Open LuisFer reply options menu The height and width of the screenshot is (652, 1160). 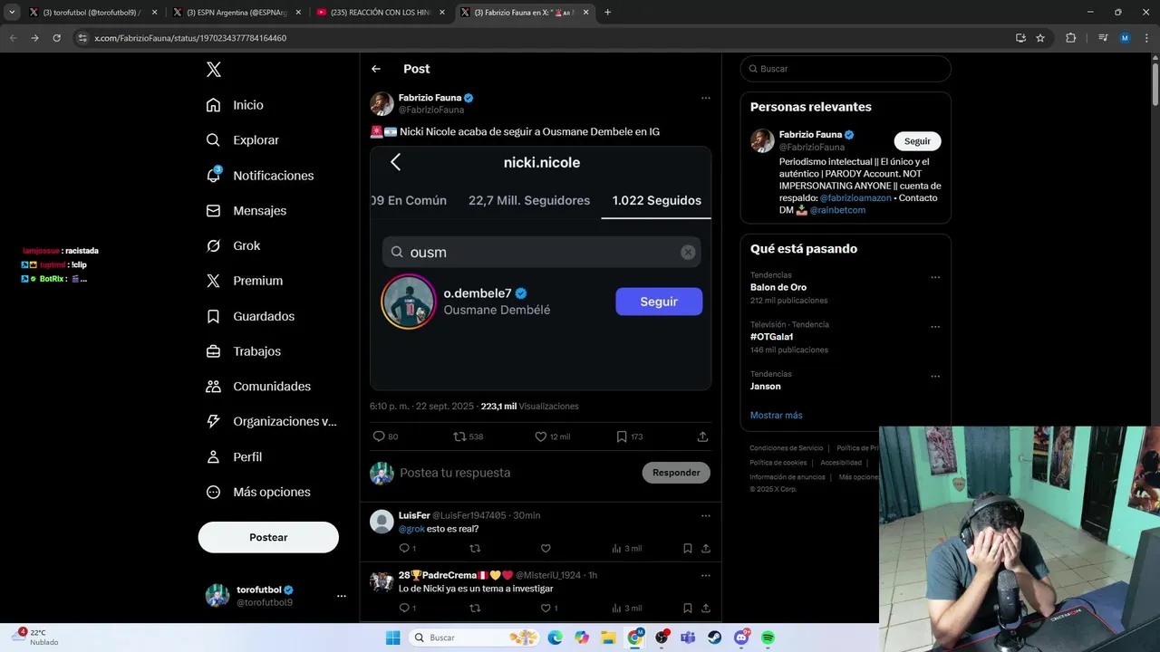pyautogui.click(x=706, y=515)
